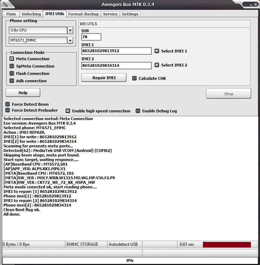
Task: Click the MT6571_EMMC combo box field
Action: [x=38, y=40]
